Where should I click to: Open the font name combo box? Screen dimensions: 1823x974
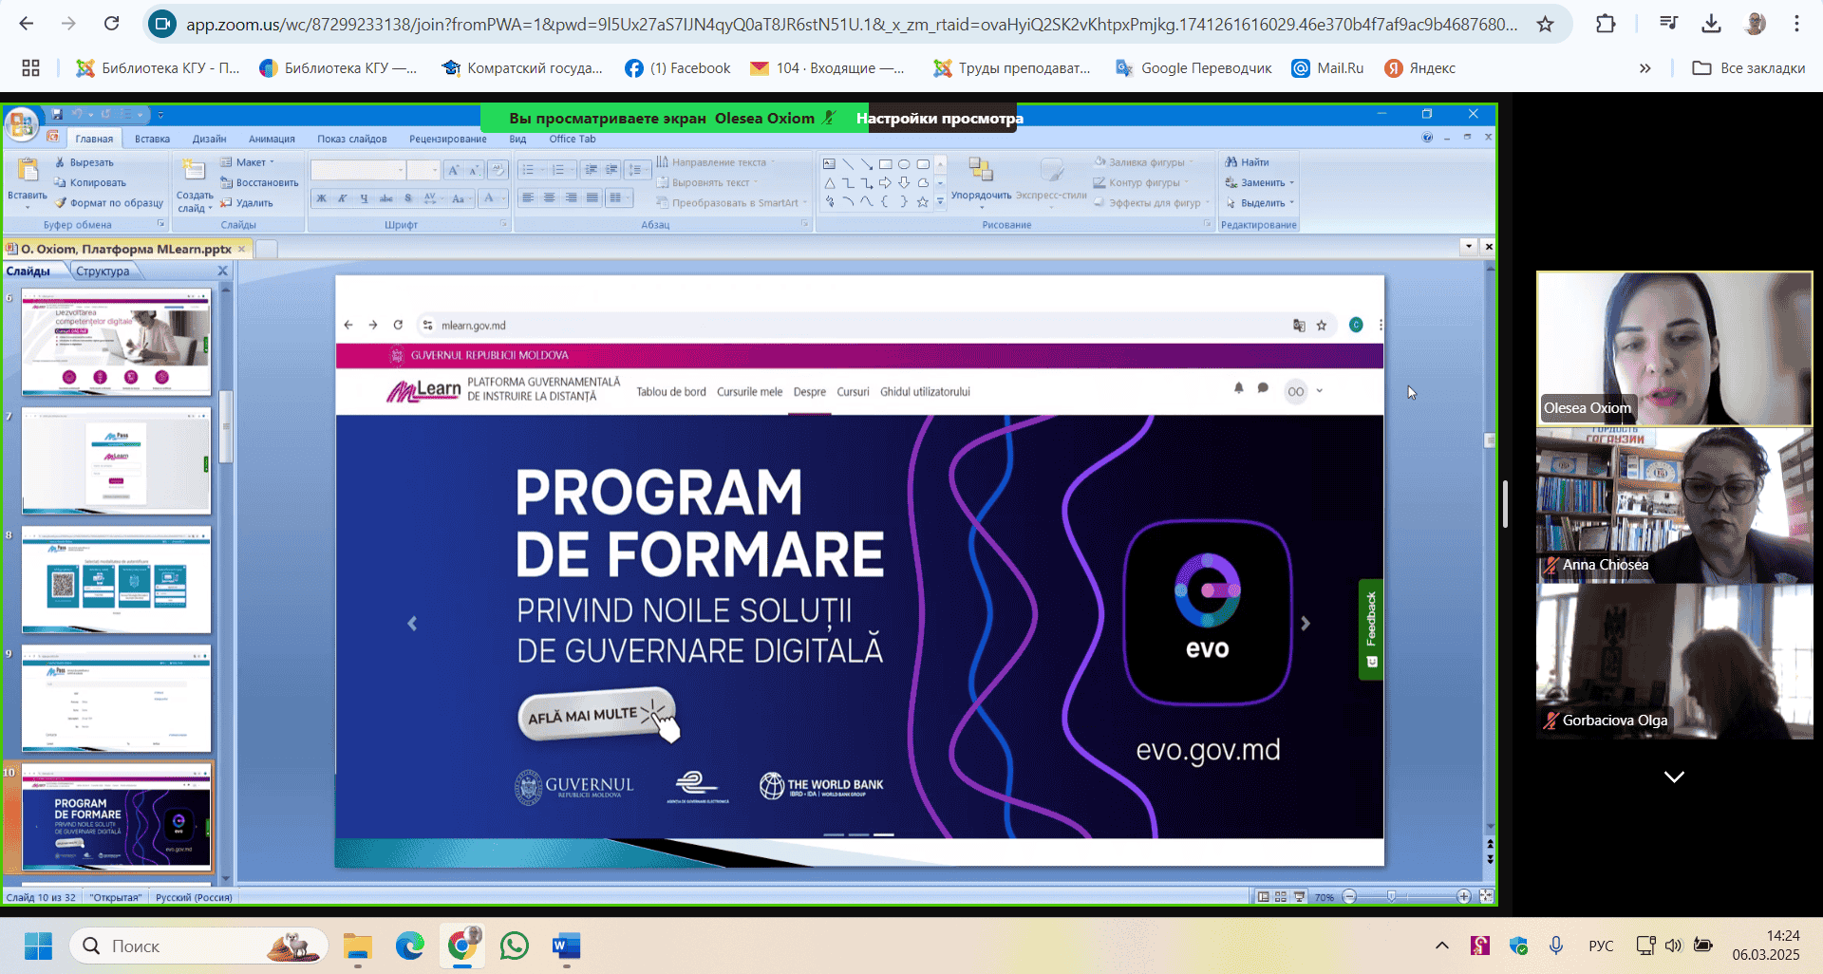tap(359, 170)
